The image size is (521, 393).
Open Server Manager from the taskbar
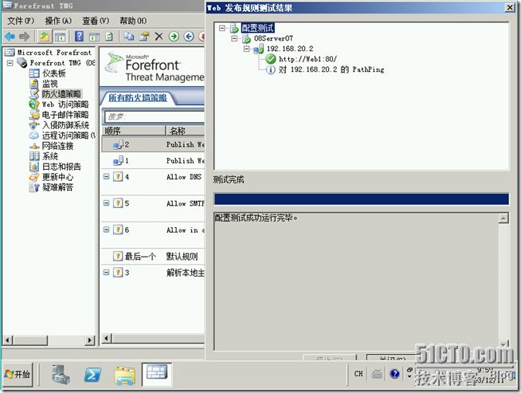(61, 375)
